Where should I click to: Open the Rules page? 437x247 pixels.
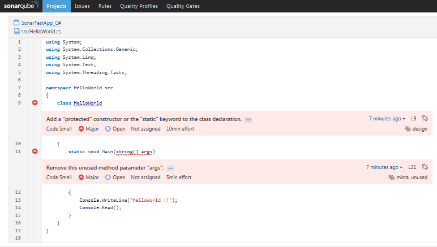coord(105,6)
